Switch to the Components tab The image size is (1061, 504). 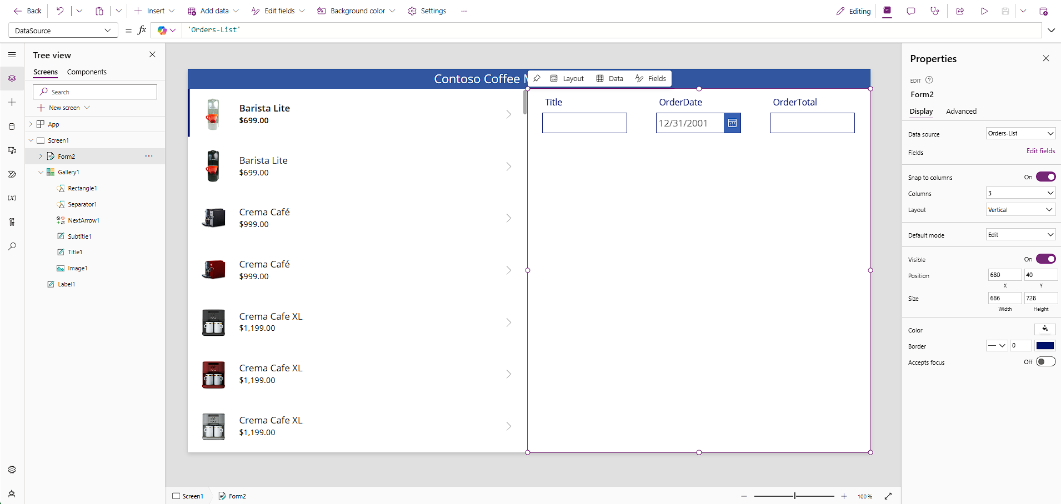point(87,72)
